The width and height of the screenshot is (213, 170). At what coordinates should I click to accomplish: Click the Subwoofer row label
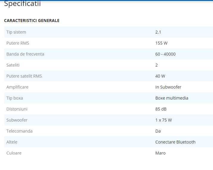pos(17,120)
